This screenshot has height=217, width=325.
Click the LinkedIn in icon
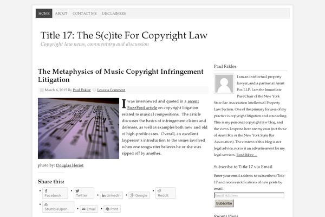tap(103, 195)
